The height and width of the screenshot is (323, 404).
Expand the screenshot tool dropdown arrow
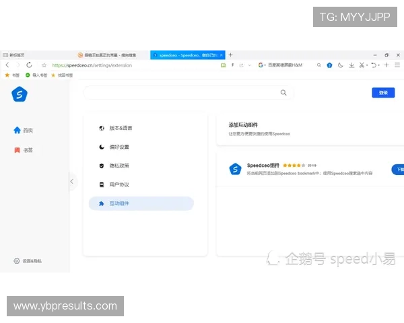pos(367,65)
